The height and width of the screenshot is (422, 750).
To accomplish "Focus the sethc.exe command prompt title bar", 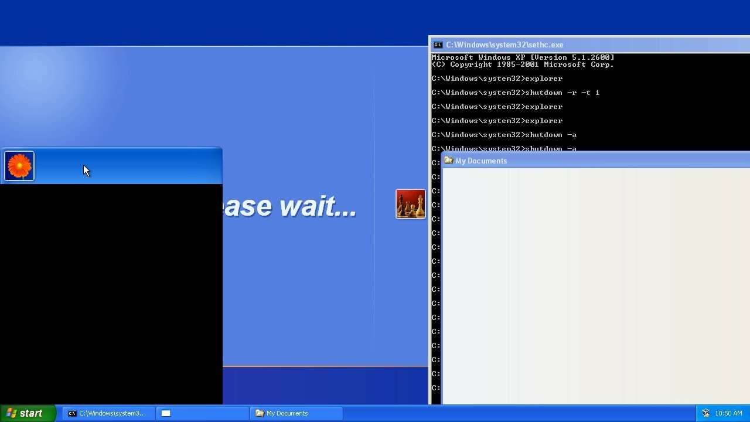I will (x=589, y=45).
